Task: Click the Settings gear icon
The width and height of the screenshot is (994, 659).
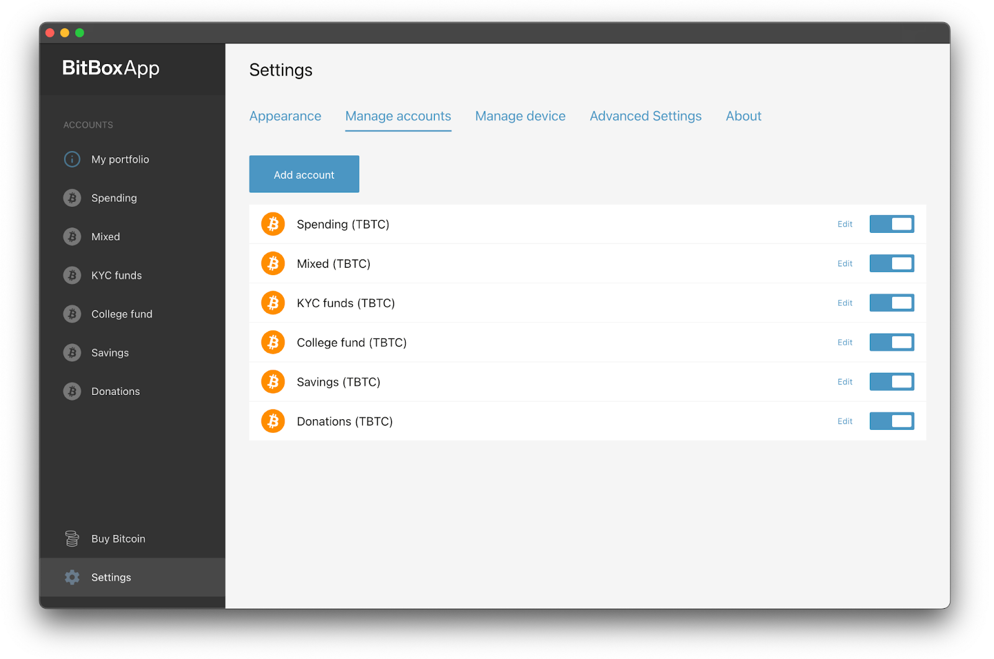Action: tap(72, 577)
